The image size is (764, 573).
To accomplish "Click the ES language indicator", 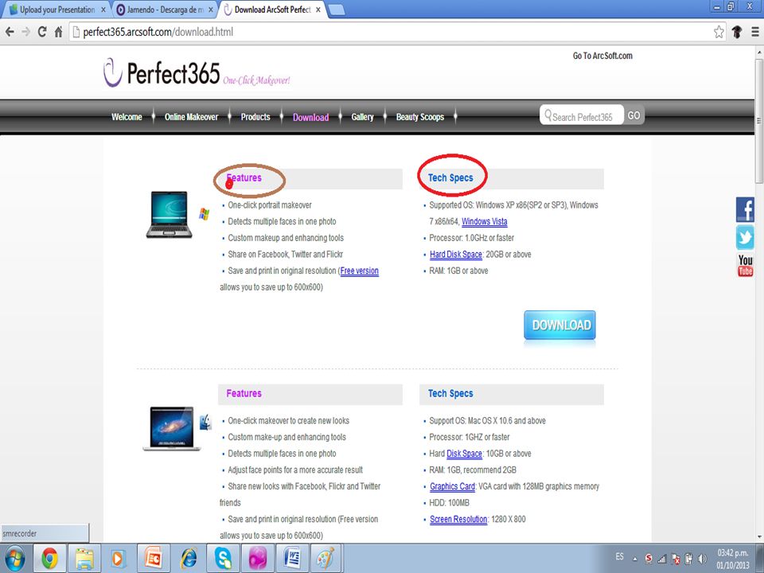I will click(x=619, y=556).
